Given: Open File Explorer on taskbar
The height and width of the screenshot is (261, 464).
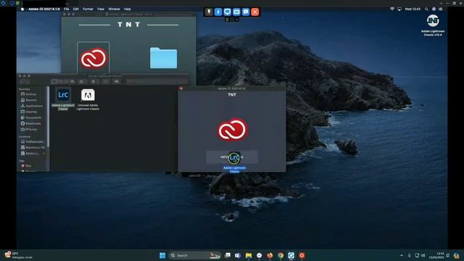Looking at the screenshot, I should point(249,255).
